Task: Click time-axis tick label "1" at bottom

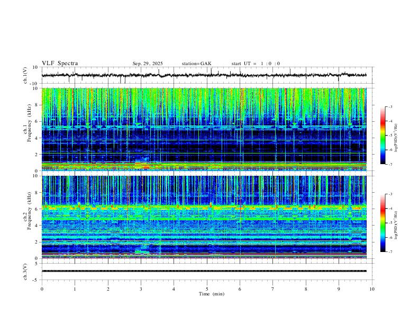Action: [x=75, y=289]
